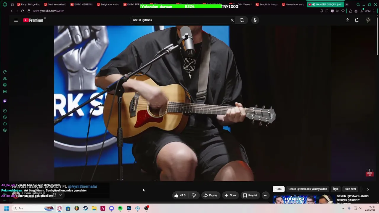
Task: Open site security padlock info
Action: (29, 11)
